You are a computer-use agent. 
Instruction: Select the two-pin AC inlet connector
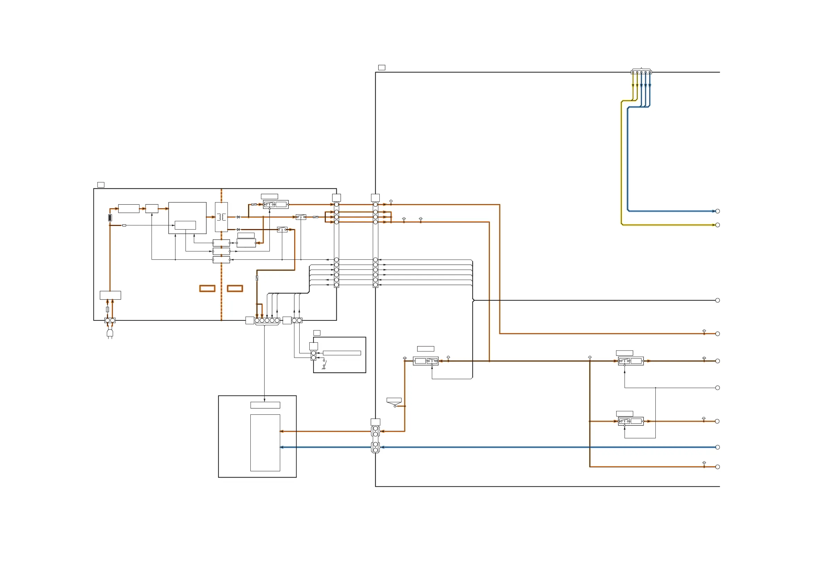click(110, 320)
